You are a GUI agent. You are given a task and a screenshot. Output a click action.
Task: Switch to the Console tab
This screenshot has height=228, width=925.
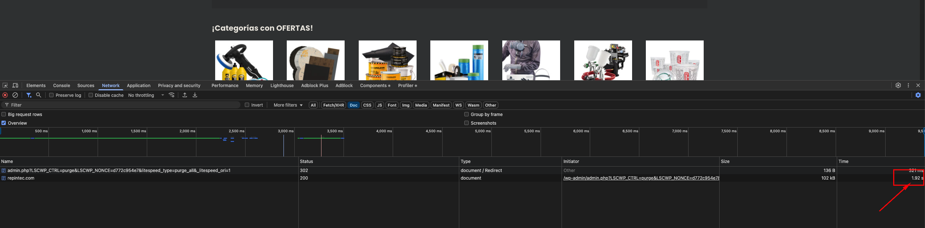pyautogui.click(x=61, y=86)
